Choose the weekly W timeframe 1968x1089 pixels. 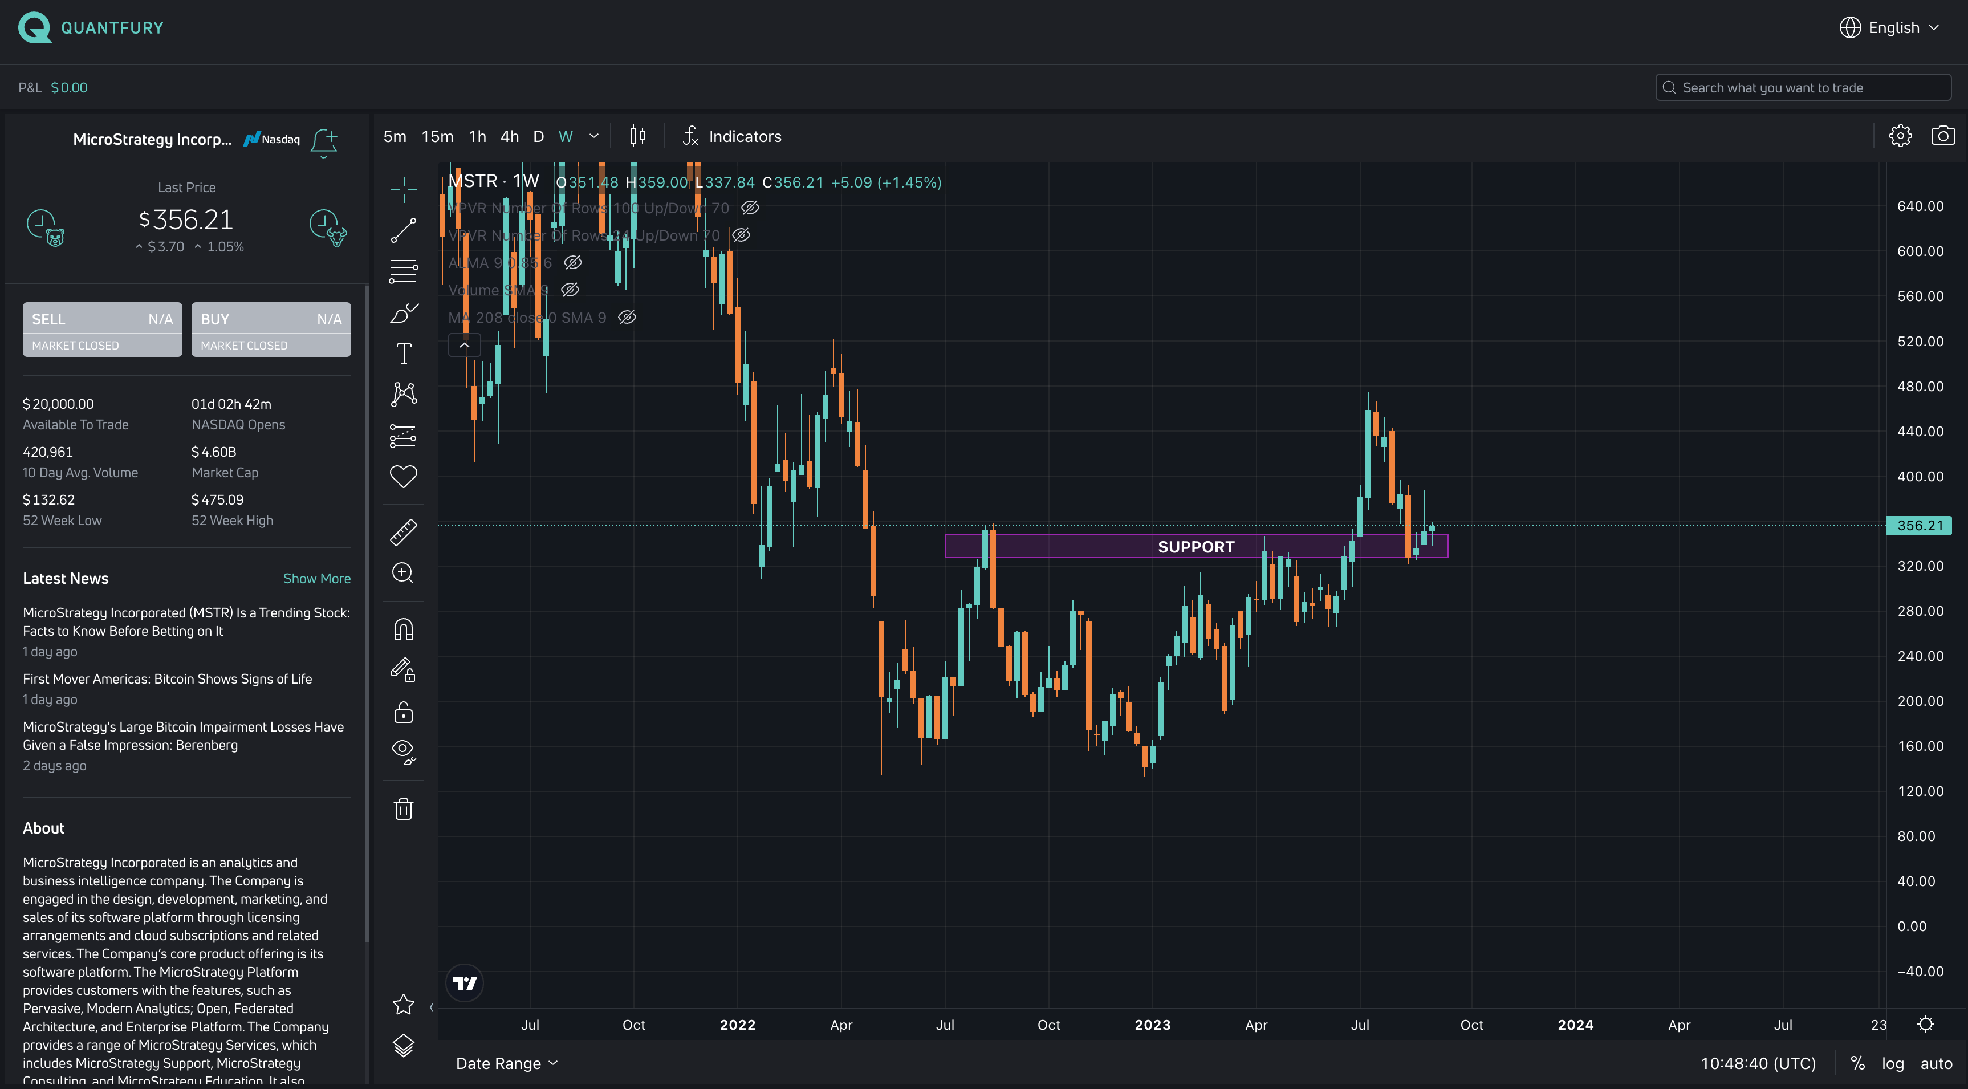coord(566,136)
